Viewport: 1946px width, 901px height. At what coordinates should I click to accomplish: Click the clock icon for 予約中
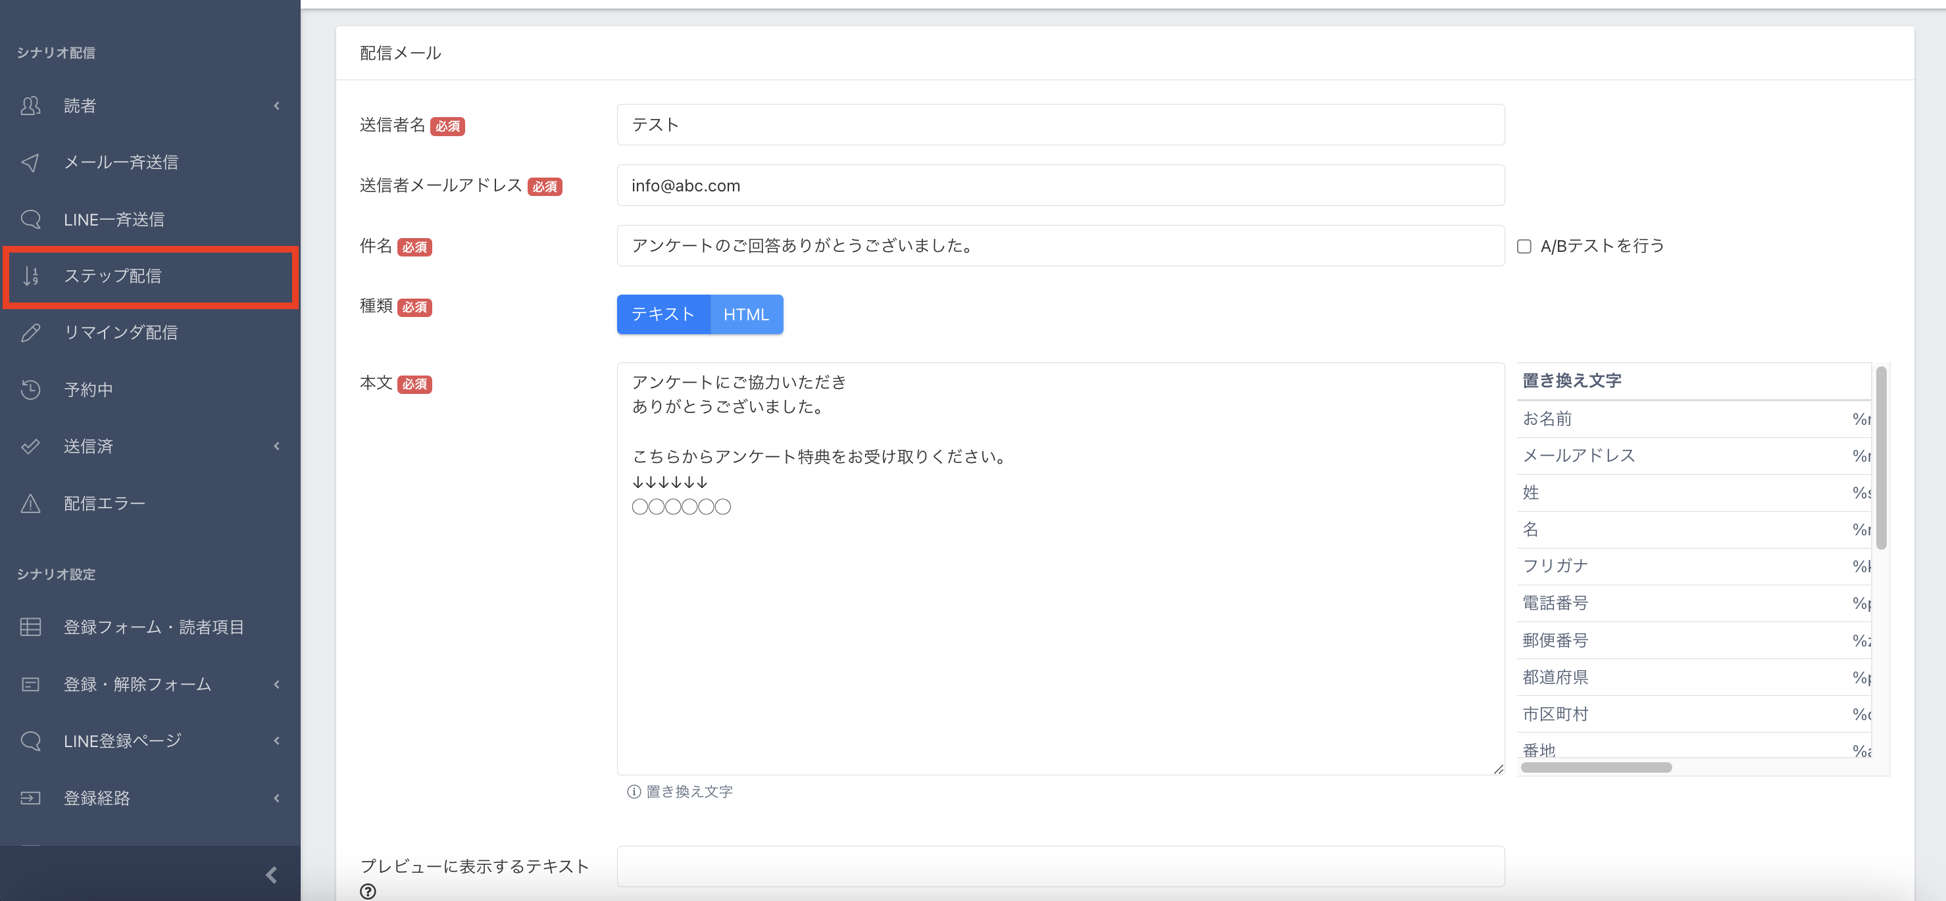point(30,390)
